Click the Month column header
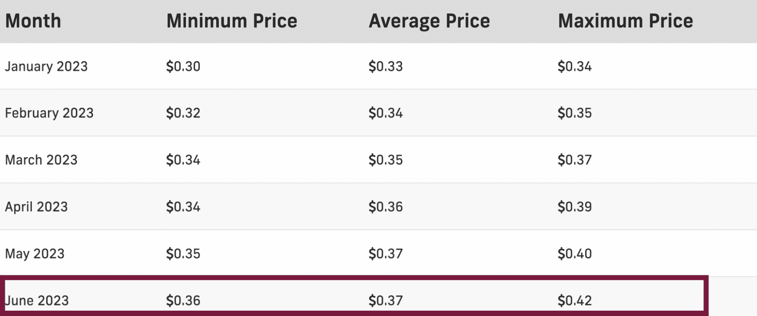Screen dimensions: 757x316 tap(33, 21)
